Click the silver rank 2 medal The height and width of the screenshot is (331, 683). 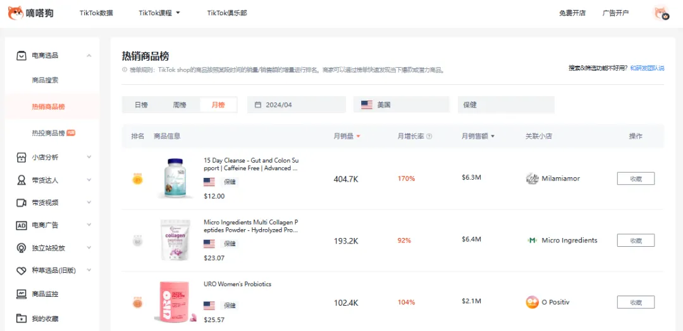pos(138,240)
